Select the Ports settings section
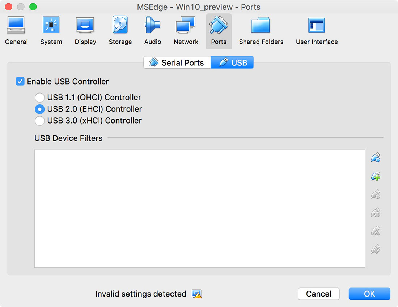 pos(219,31)
